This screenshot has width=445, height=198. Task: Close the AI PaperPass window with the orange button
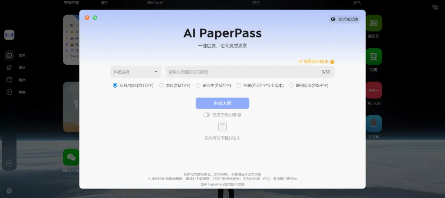pyautogui.click(x=87, y=18)
